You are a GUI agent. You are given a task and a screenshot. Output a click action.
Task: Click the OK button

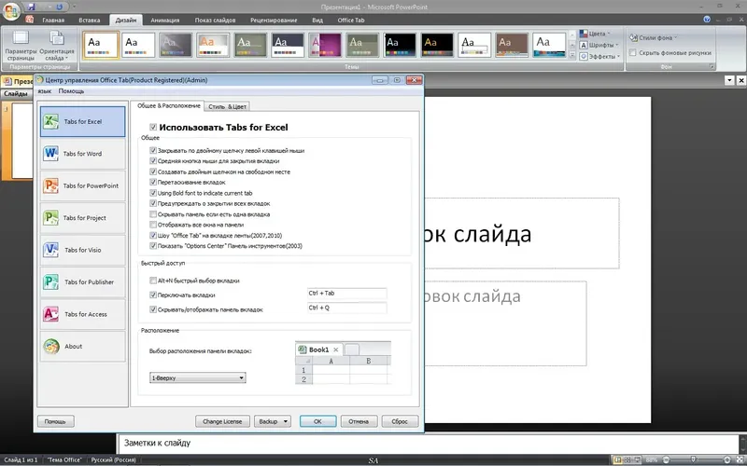[317, 421]
